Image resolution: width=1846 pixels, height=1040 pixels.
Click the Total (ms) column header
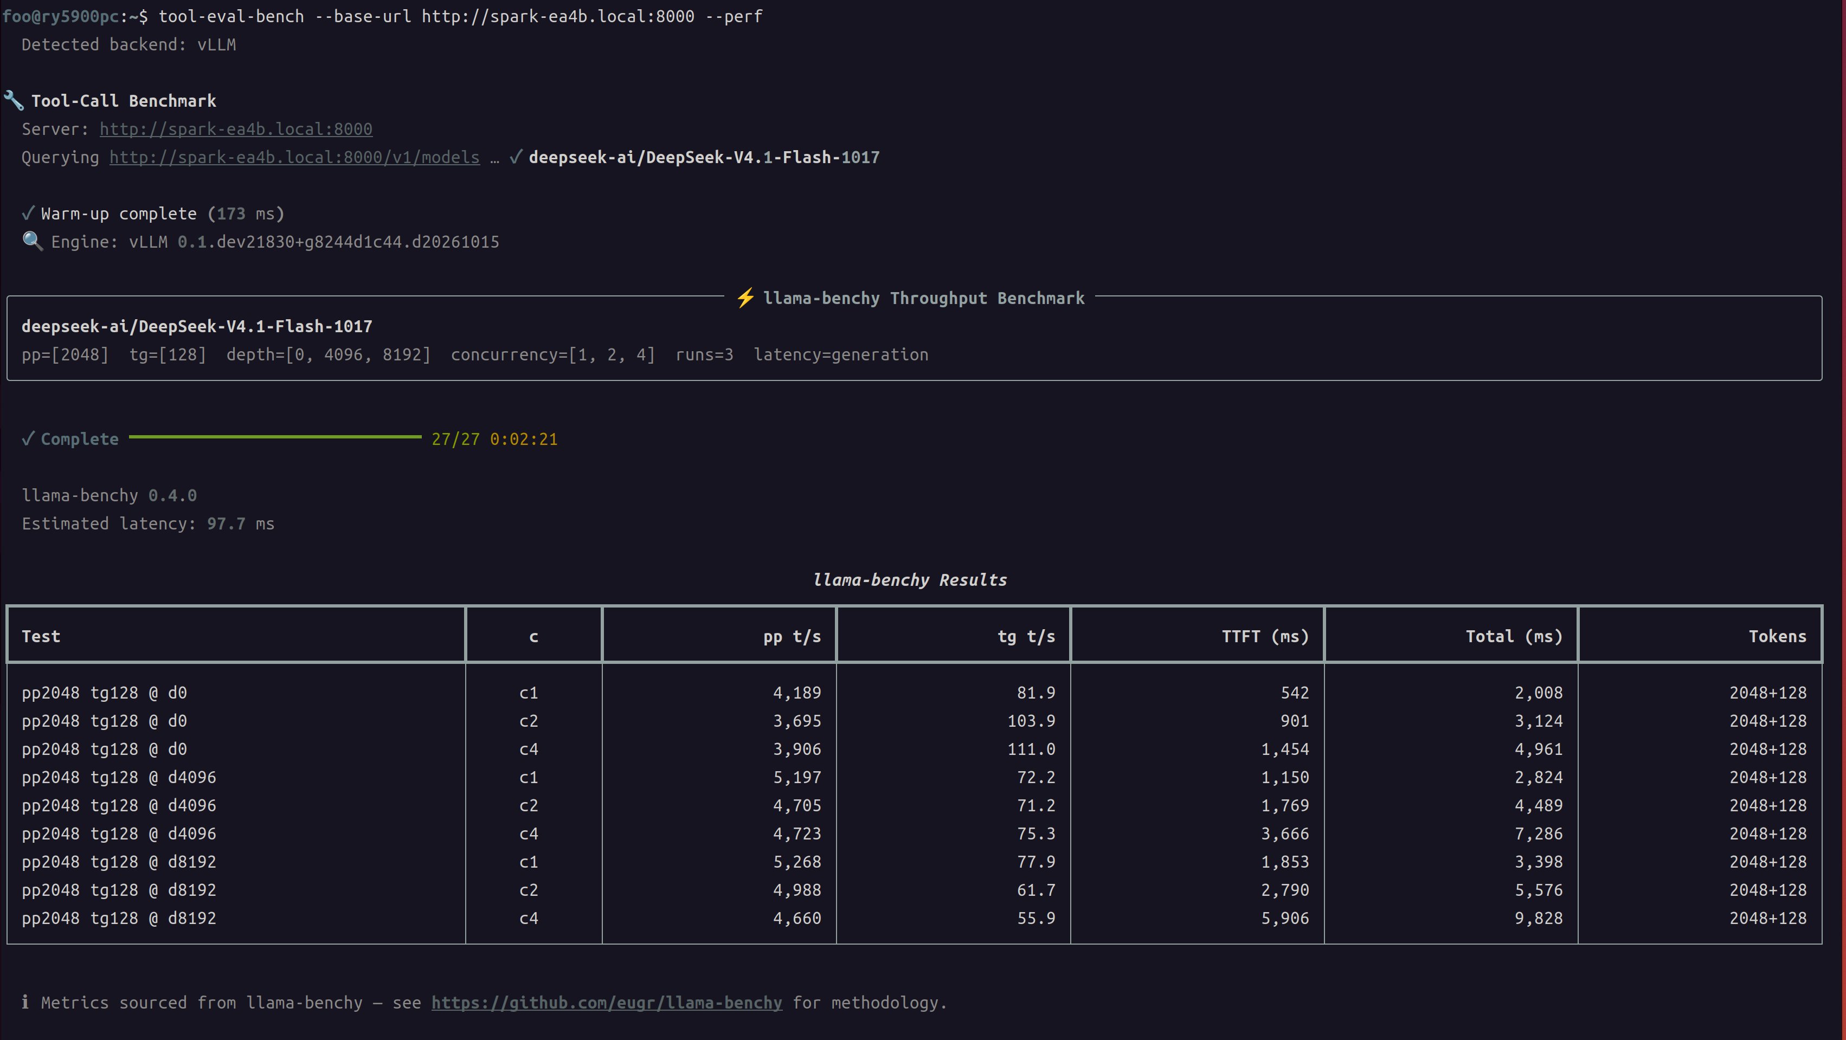(1514, 637)
